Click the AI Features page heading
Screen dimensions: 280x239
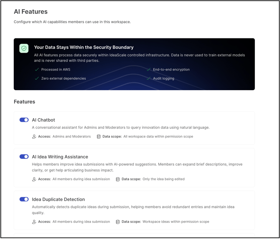[31, 12]
